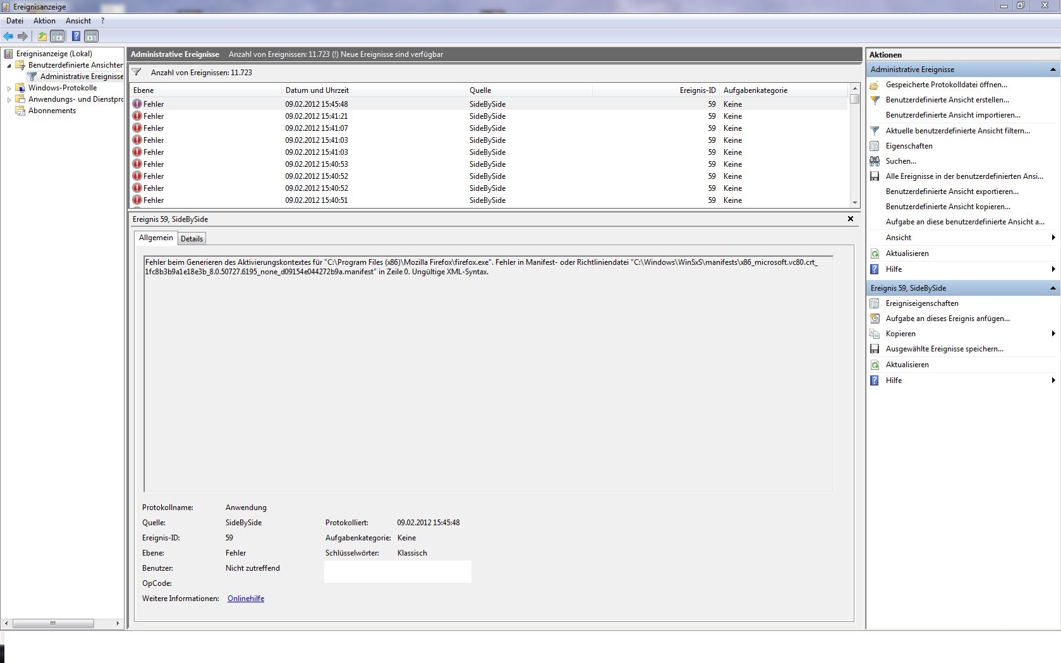Image resolution: width=1061 pixels, height=663 pixels.
Task: Toggle the console tree toolbar icon
Action: click(x=58, y=36)
